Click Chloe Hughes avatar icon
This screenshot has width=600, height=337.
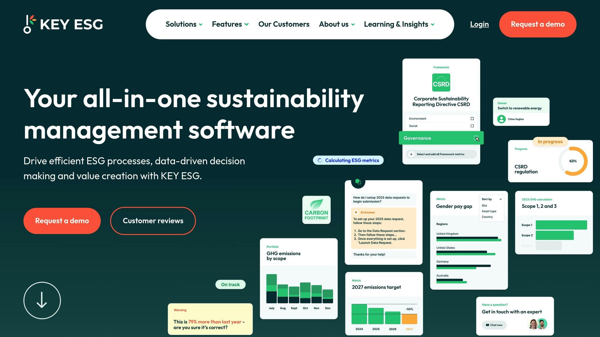click(501, 119)
